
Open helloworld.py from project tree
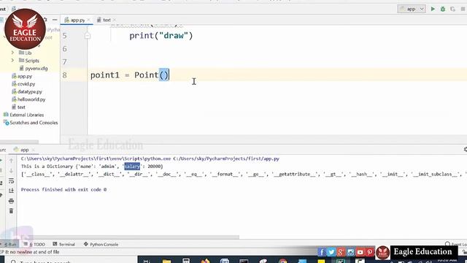(28, 99)
